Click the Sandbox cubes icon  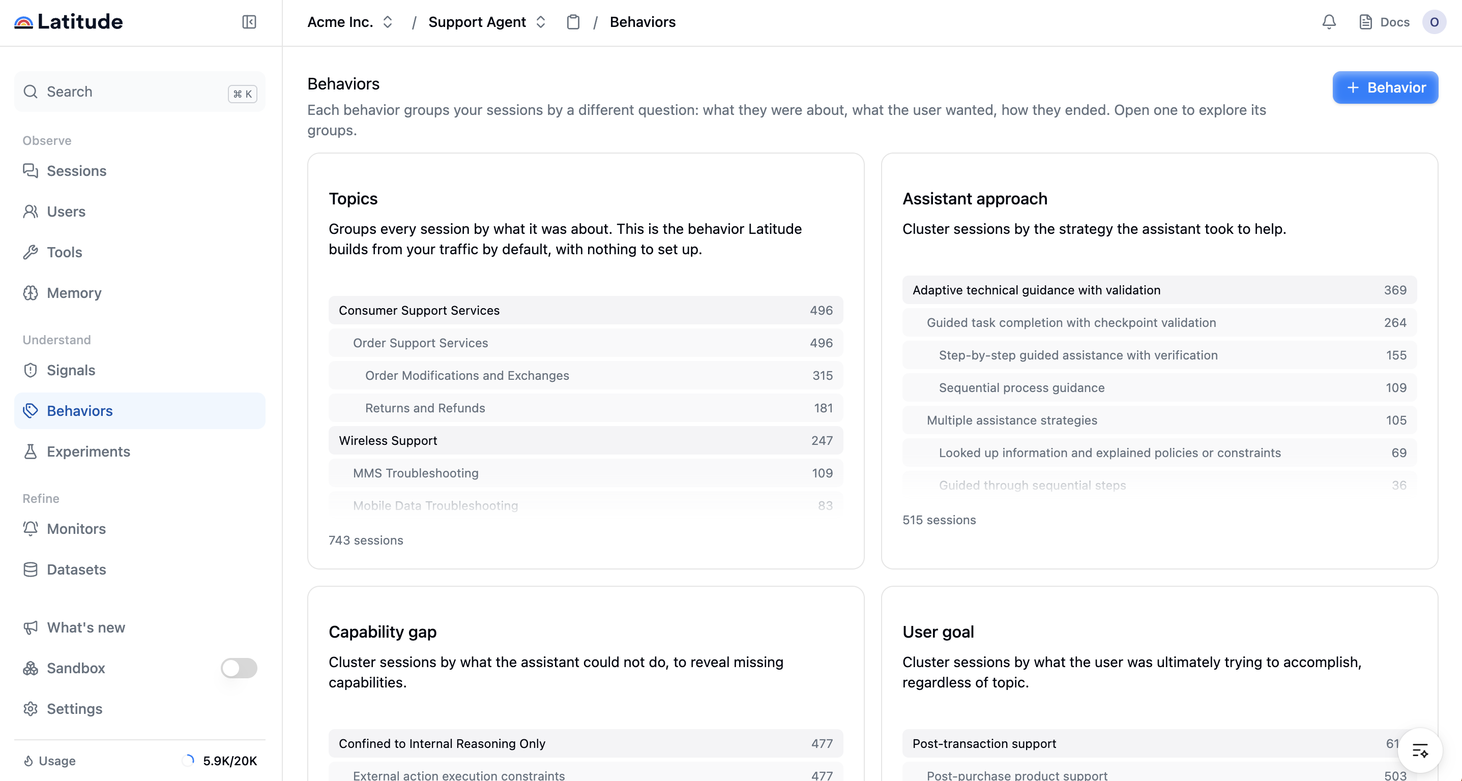tap(31, 668)
